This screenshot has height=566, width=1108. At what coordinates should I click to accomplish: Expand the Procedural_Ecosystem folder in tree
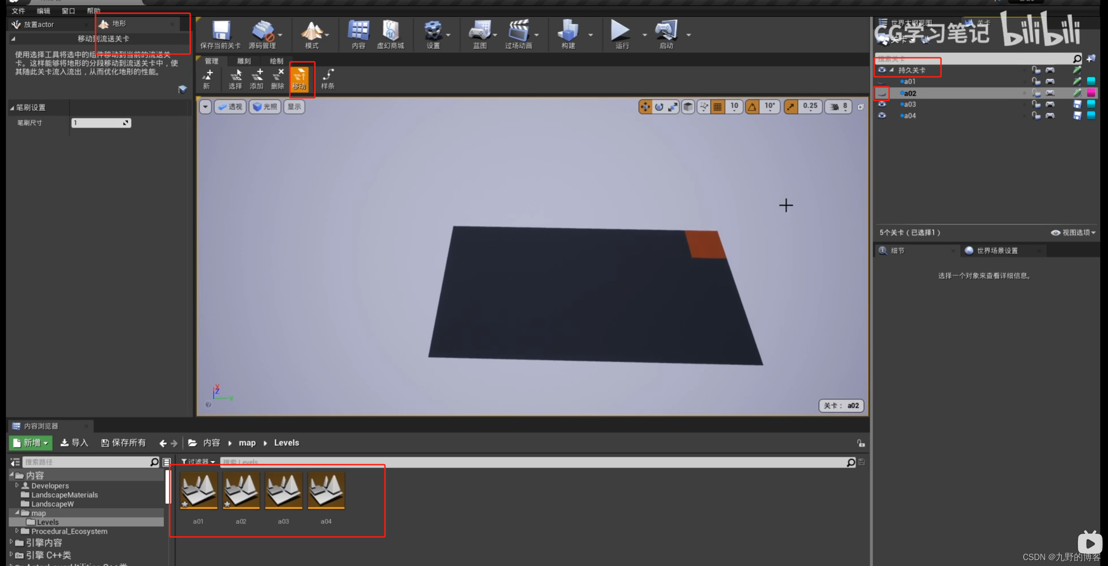tap(17, 531)
